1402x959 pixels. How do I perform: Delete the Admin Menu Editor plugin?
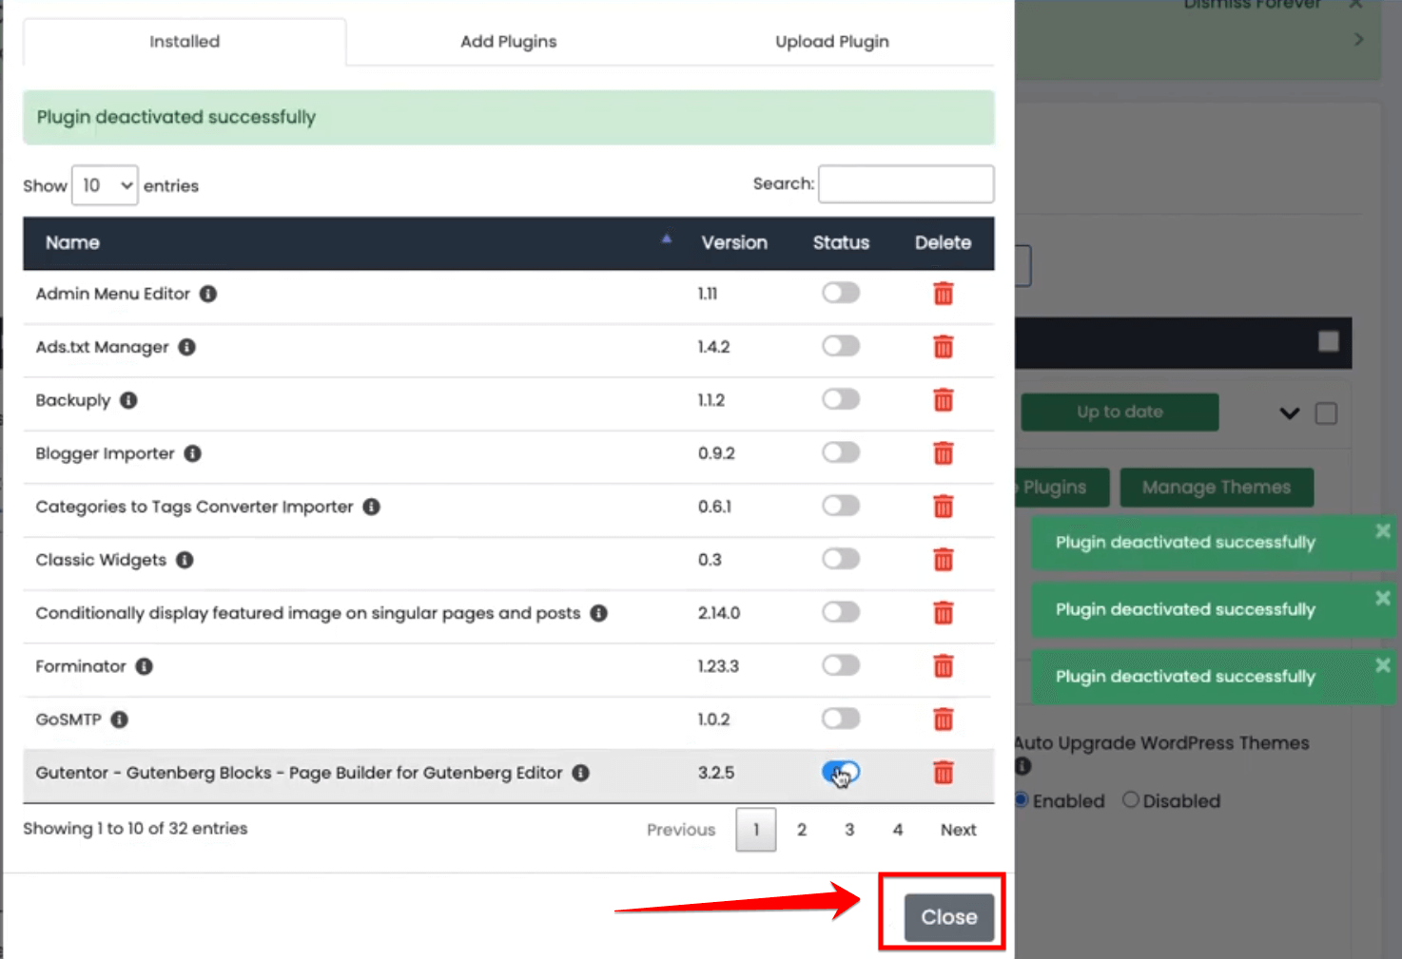943,294
